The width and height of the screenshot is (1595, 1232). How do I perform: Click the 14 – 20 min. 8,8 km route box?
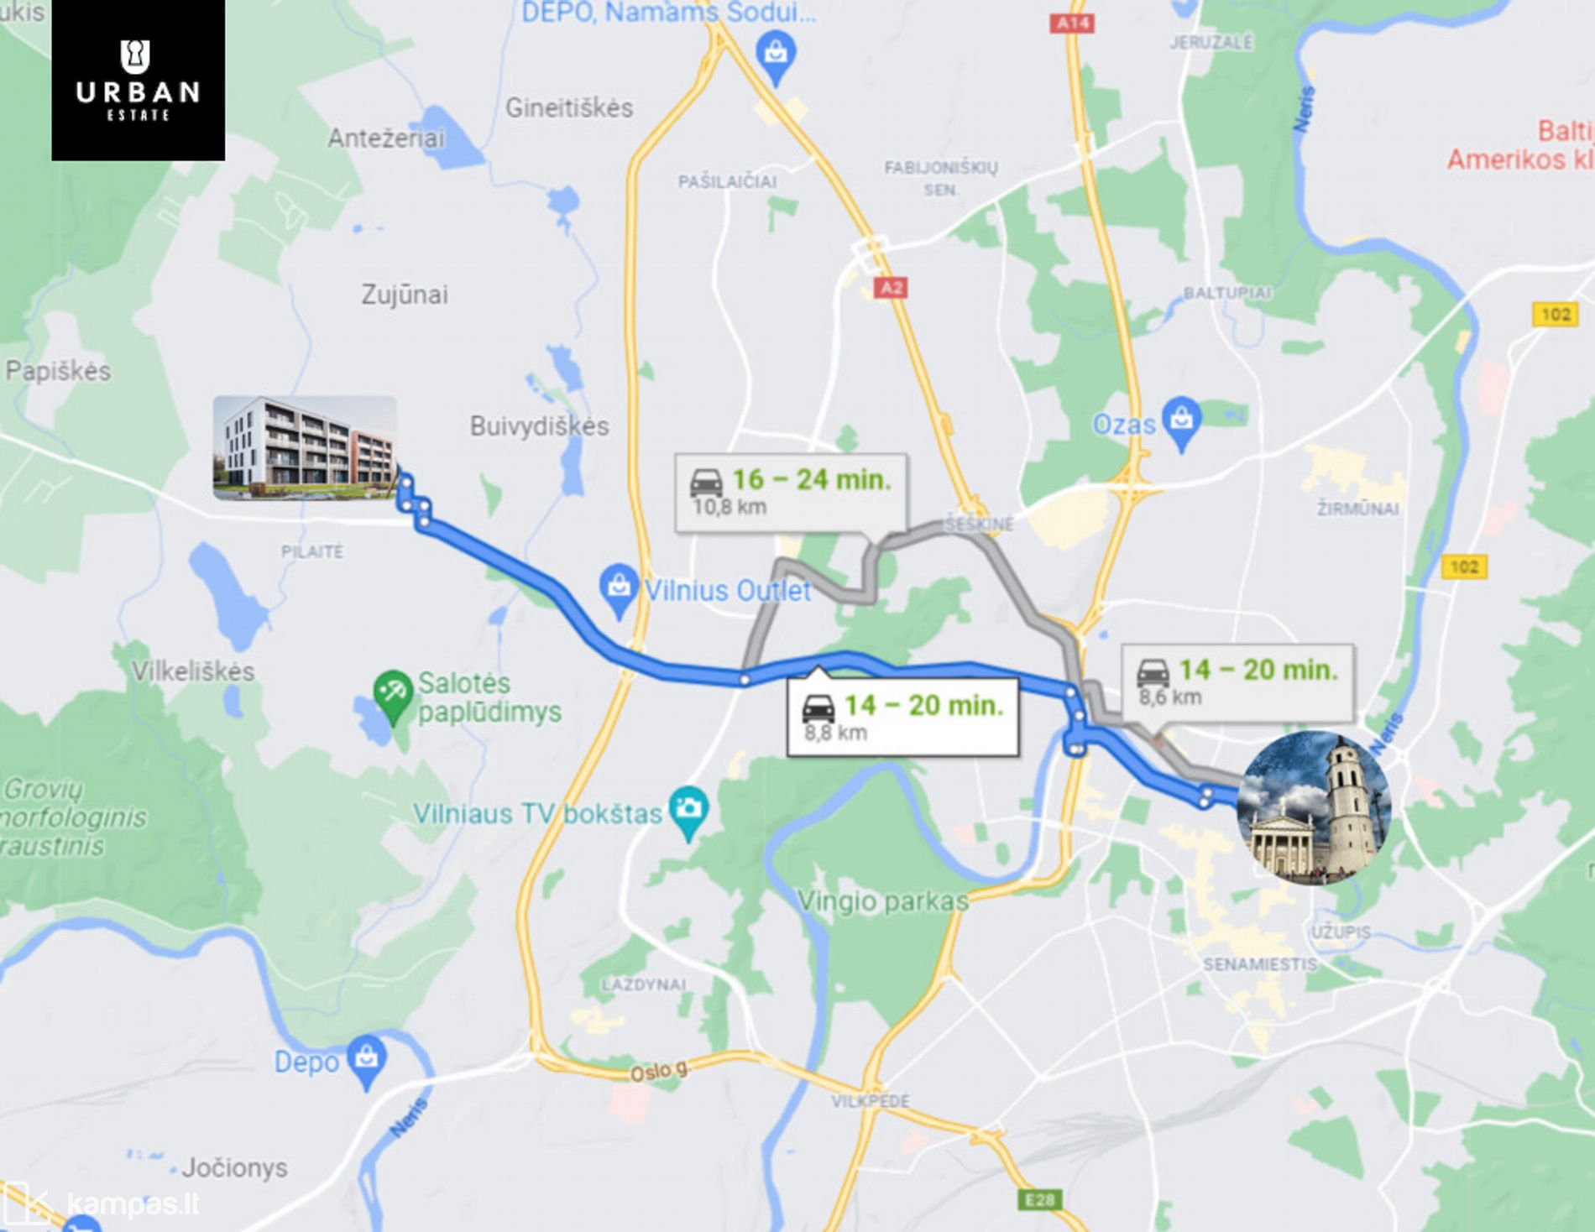(902, 718)
